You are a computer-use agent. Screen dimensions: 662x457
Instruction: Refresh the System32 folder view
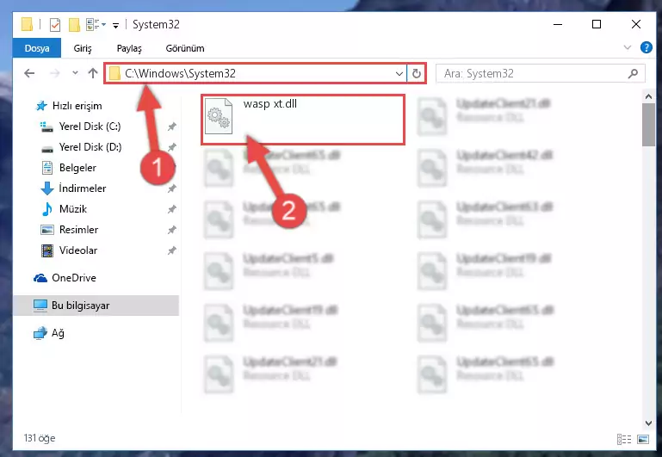(417, 74)
